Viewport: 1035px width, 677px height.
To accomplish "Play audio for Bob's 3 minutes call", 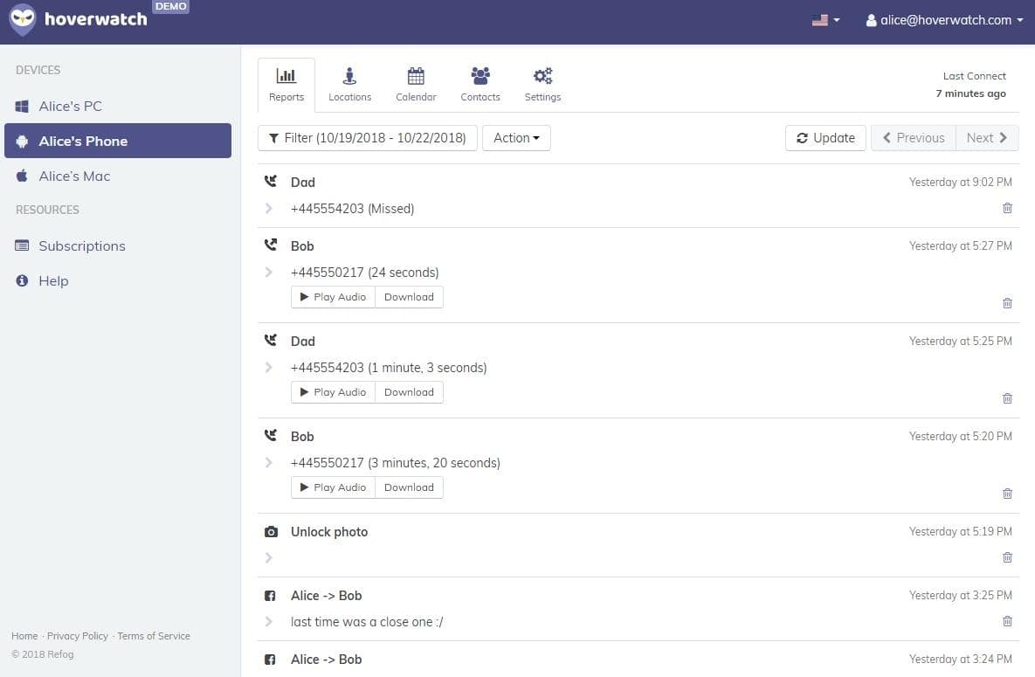I will (334, 487).
